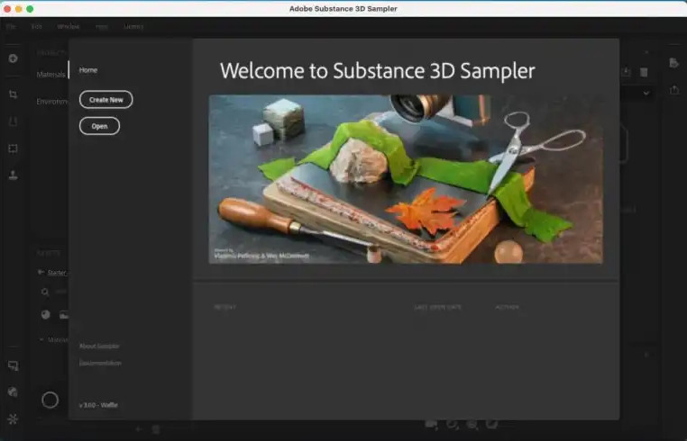687x441 pixels.
Task: Open the File menu
Action: coord(11,27)
